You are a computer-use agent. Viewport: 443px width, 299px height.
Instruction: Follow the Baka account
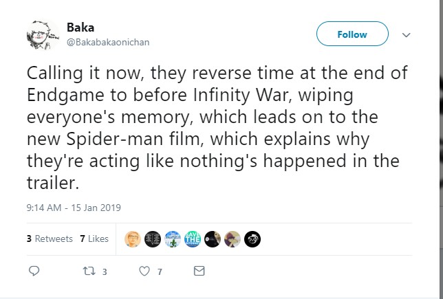(x=352, y=34)
